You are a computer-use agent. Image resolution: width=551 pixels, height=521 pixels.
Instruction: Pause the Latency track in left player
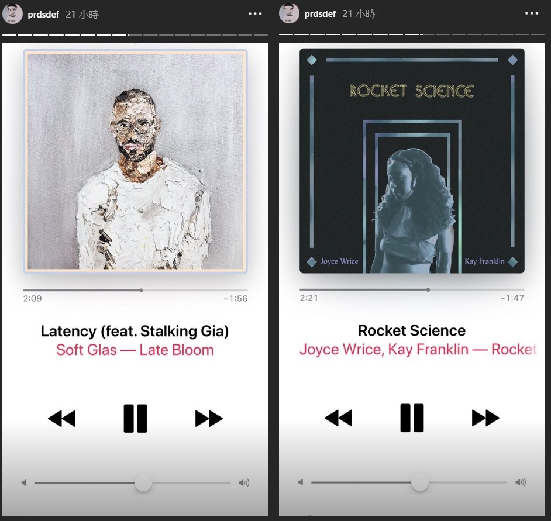coord(135,419)
